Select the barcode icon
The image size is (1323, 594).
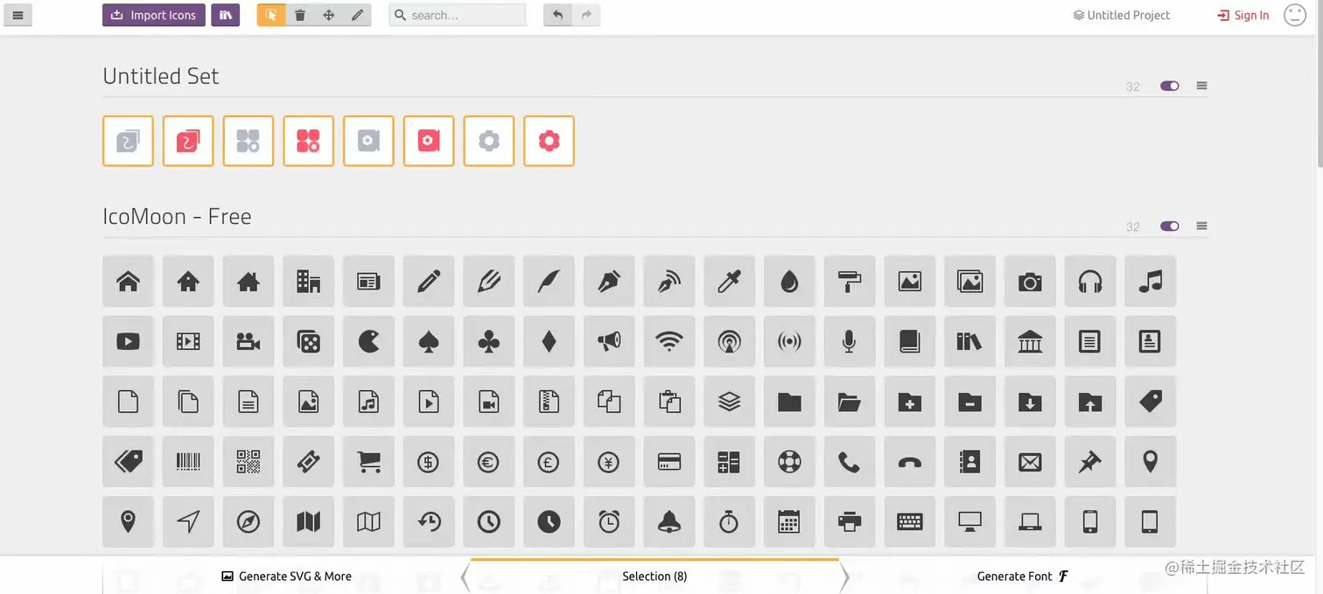point(188,462)
